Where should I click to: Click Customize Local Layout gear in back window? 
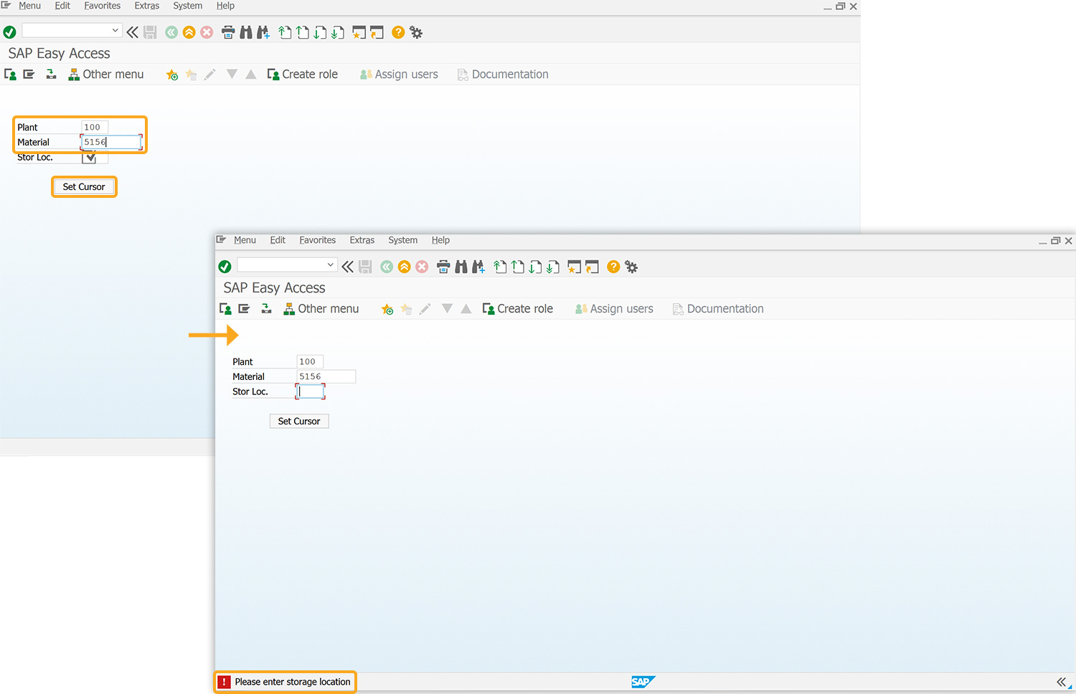click(416, 32)
